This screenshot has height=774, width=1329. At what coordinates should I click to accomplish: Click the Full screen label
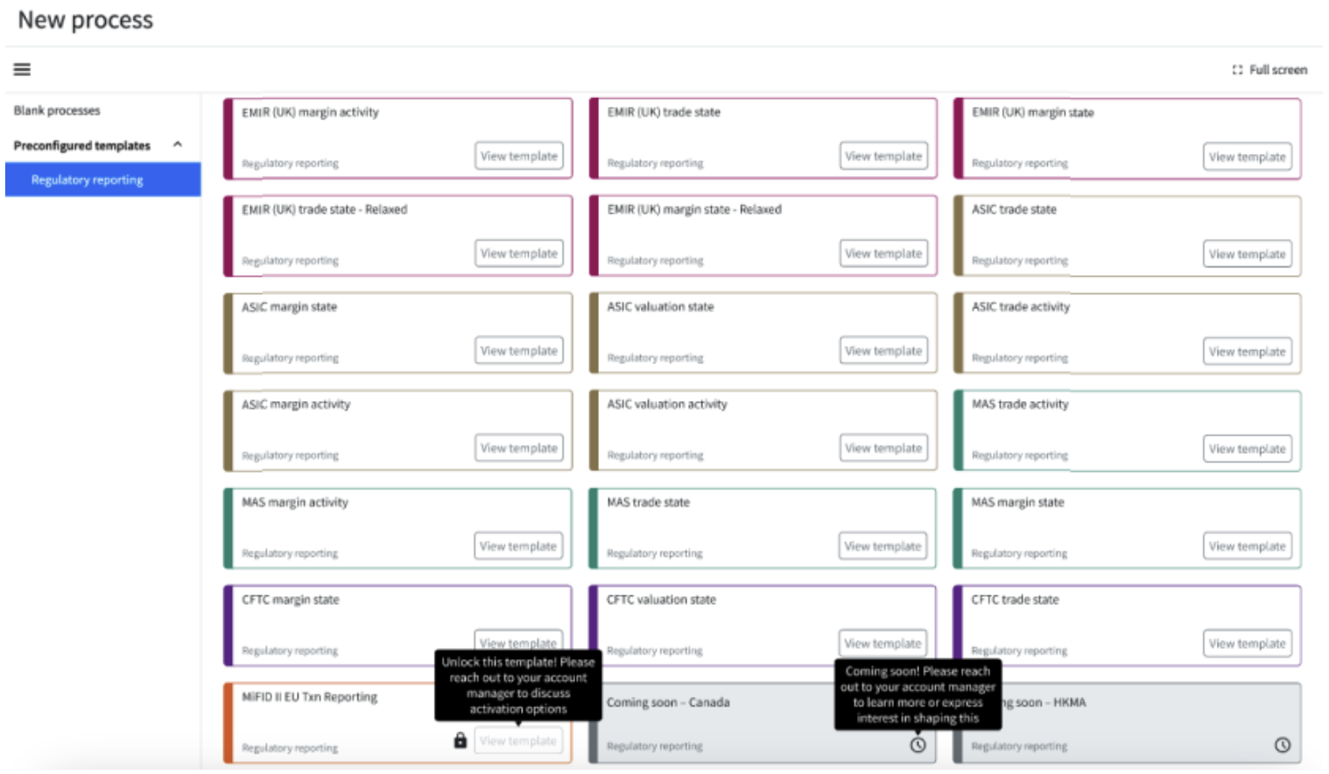pos(1278,70)
